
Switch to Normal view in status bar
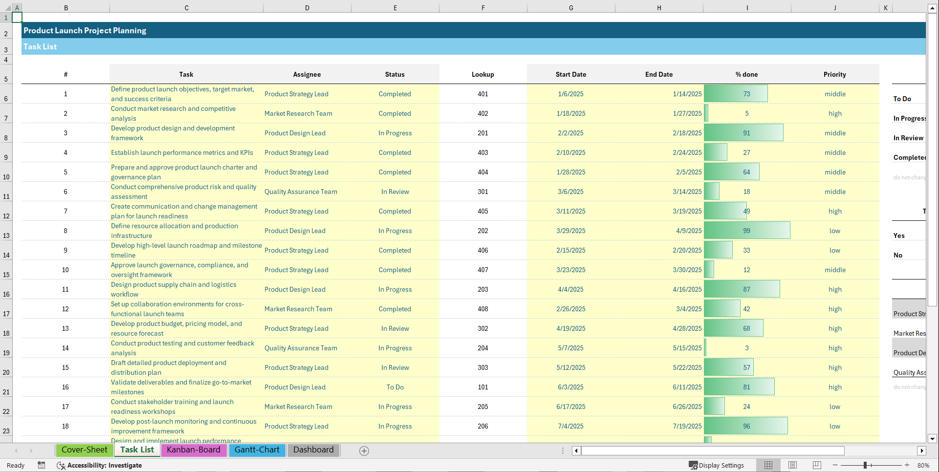tap(768, 465)
